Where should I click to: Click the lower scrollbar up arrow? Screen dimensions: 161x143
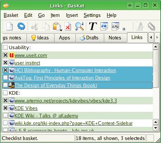pyautogui.click(x=156, y=122)
